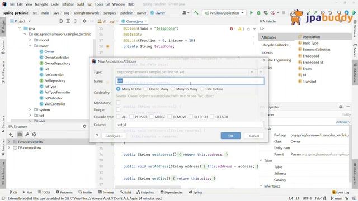Click the folder view icon in JPA Structure

pos(20,135)
